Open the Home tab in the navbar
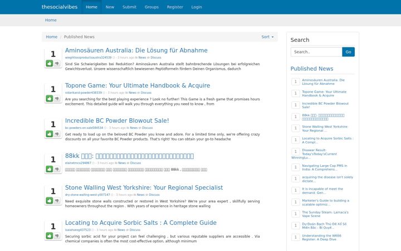401x251 pixels. (x=91, y=7)
